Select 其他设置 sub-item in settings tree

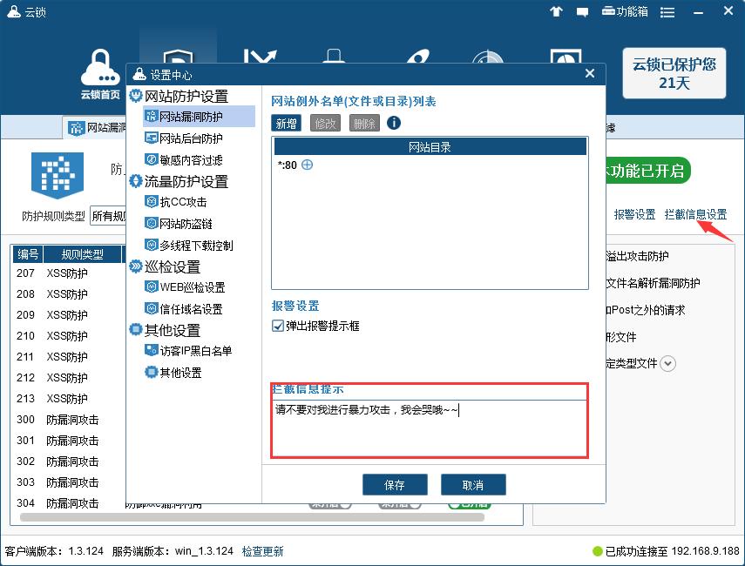[173, 373]
